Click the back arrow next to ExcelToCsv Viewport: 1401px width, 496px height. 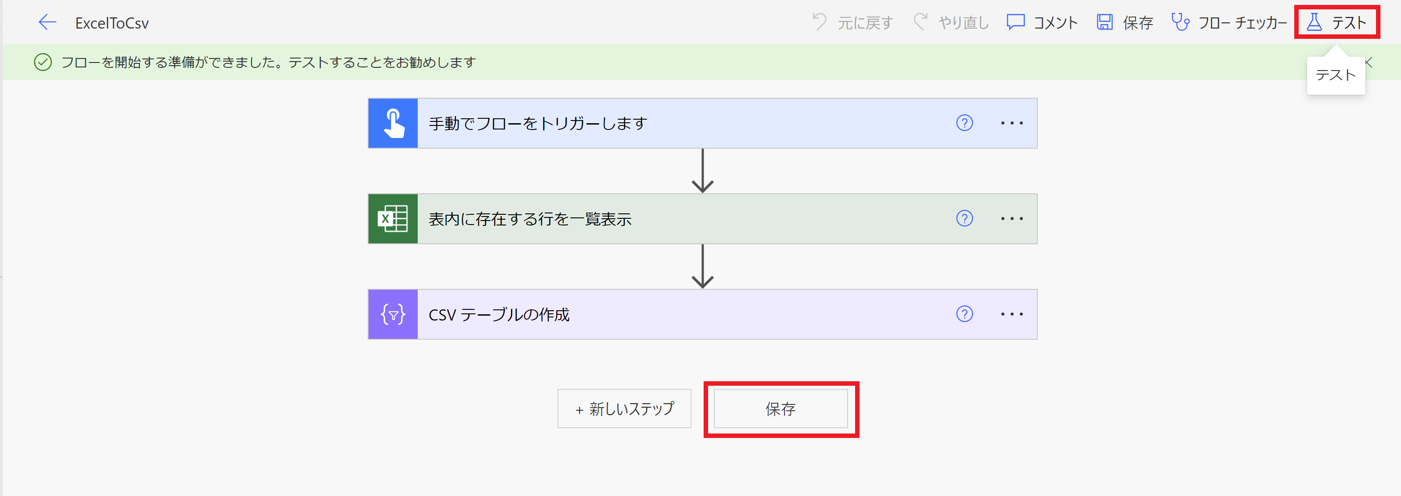[x=48, y=22]
